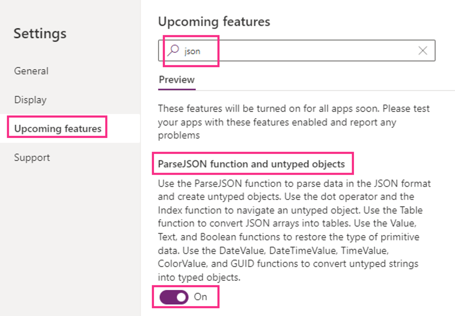
Task: Click the Settings heading
Action: pos(40,33)
